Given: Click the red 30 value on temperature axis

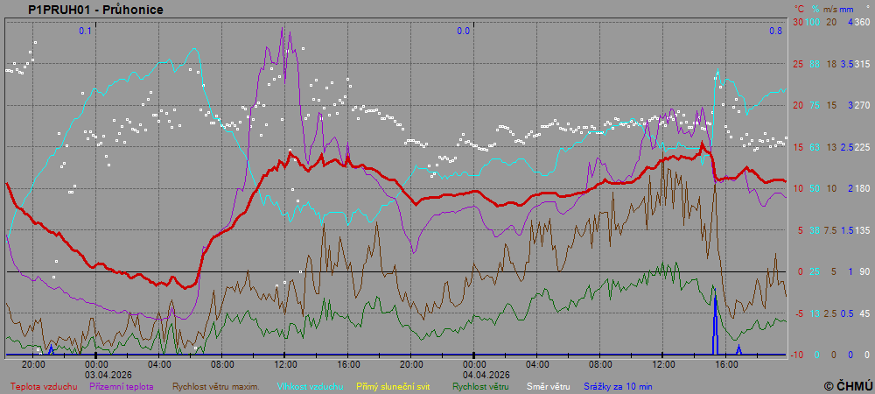Looking at the screenshot, I should point(797,22).
